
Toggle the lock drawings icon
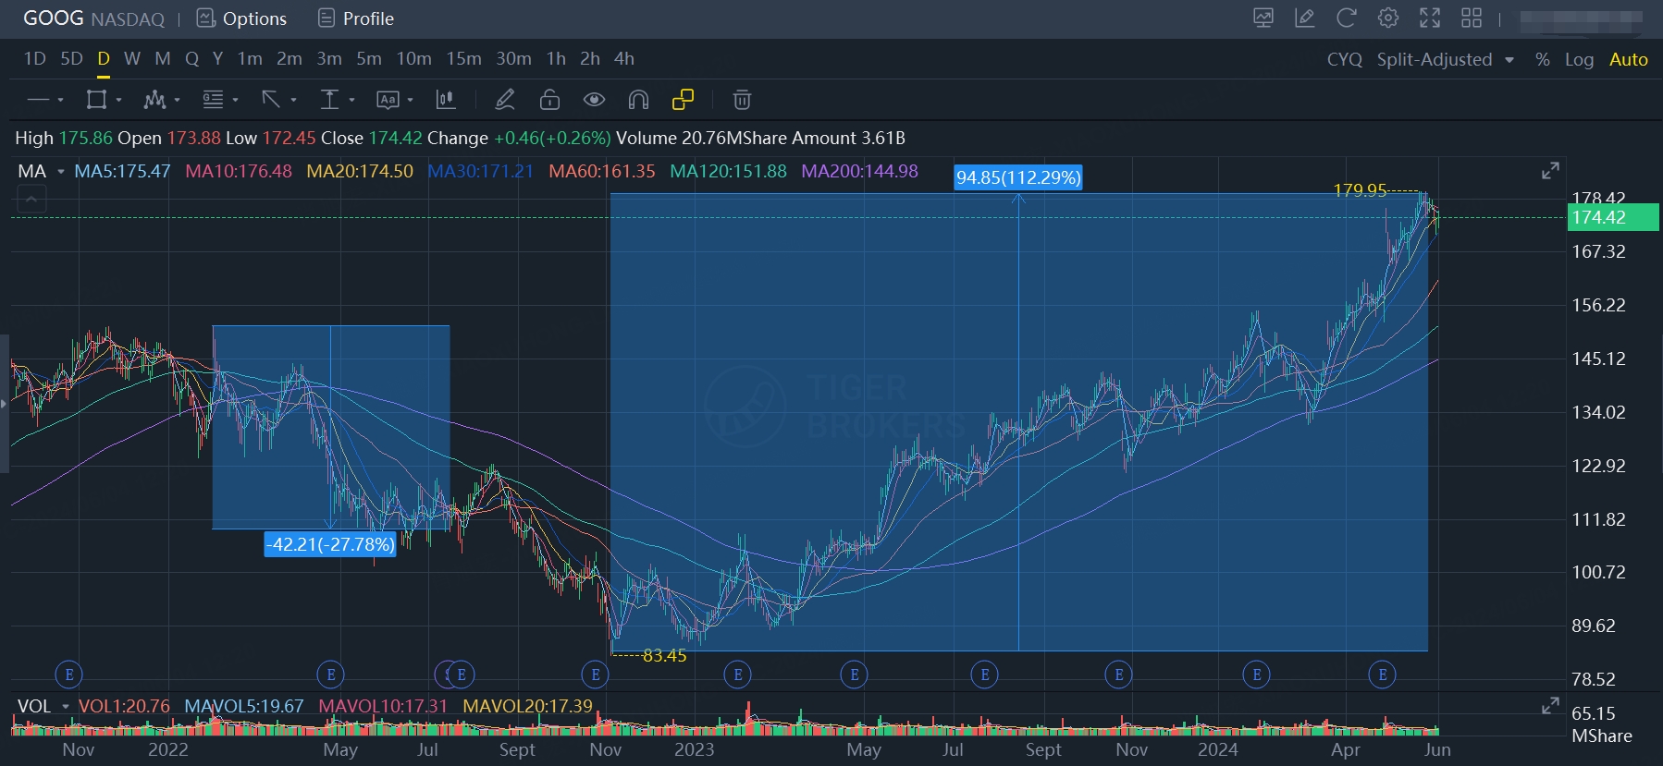tap(550, 100)
